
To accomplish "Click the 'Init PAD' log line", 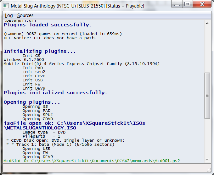I will point(33,68).
